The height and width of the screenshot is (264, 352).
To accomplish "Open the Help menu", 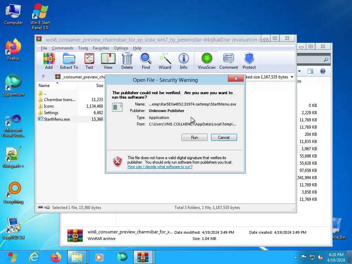I will click(x=137, y=48).
